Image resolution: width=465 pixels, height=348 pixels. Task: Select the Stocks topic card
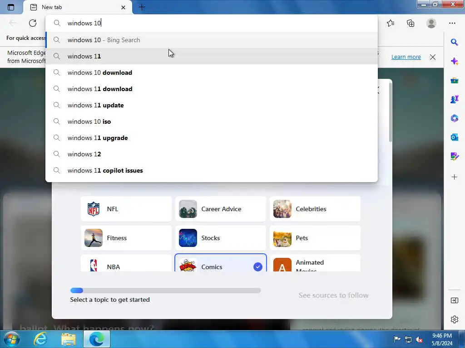click(x=220, y=238)
